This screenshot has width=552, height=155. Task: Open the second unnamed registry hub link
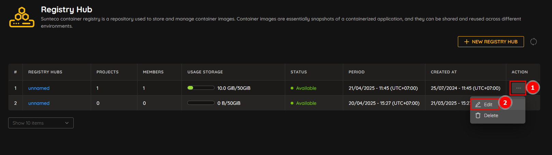coord(39,103)
